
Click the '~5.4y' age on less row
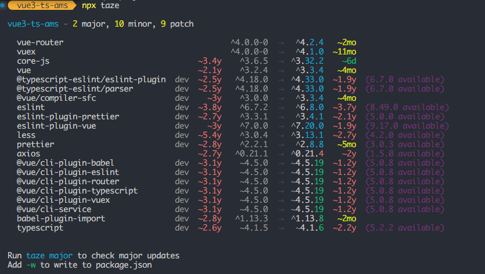point(210,135)
